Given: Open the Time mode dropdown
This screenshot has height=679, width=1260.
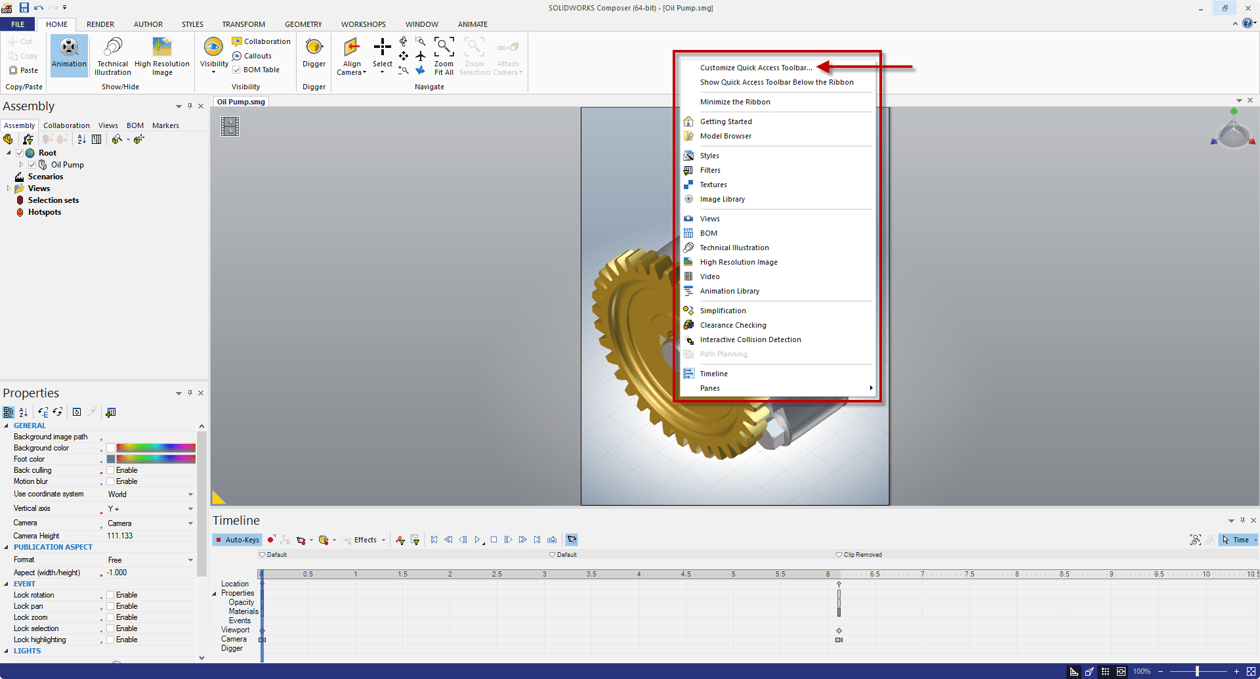Looking at the screenshot, I should tap(1255, 540).
